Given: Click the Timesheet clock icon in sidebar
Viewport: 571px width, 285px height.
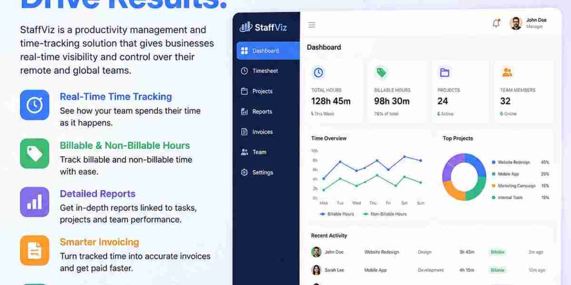Looking at the screenshot, I should (245, 71).
